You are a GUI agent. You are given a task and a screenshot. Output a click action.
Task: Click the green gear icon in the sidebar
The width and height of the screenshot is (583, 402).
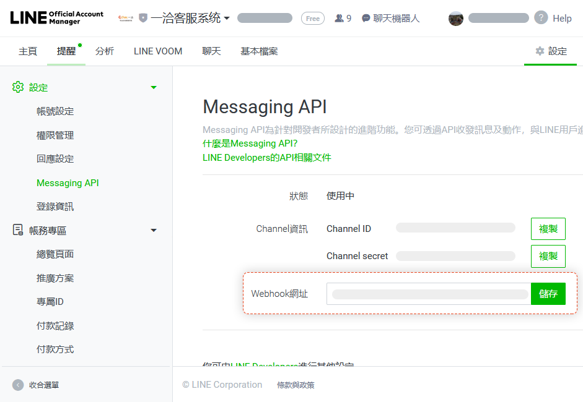[18, 87]
